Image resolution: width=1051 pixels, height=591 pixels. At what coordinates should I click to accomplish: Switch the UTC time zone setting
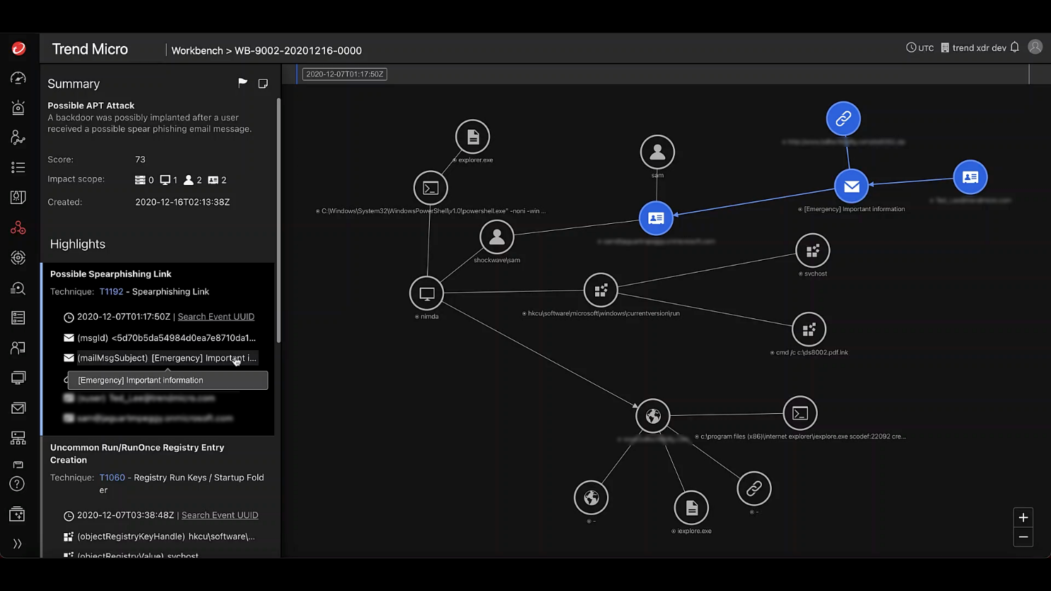pyautogui.click(x=920, y=48)
